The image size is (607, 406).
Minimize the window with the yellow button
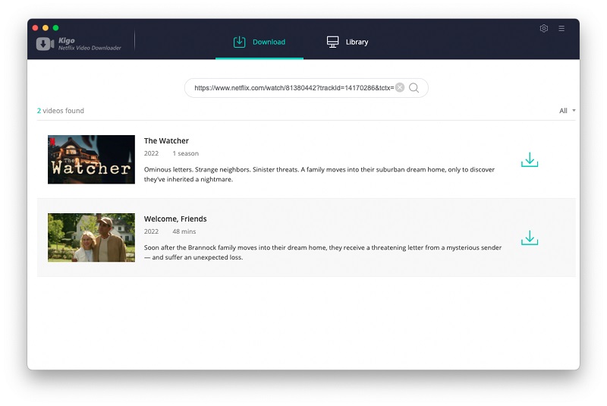click(46, 28)
